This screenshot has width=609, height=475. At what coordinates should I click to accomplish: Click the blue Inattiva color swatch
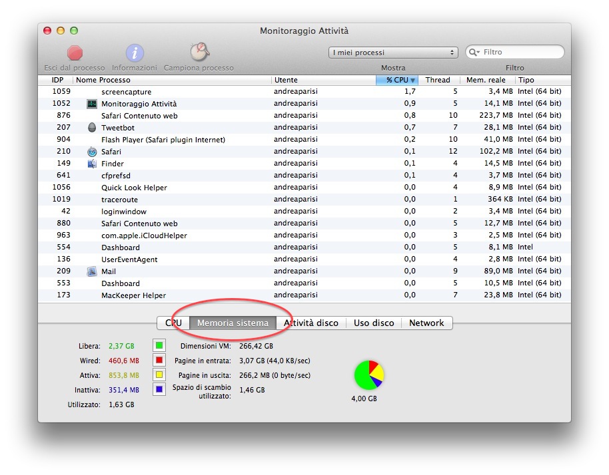159,389
